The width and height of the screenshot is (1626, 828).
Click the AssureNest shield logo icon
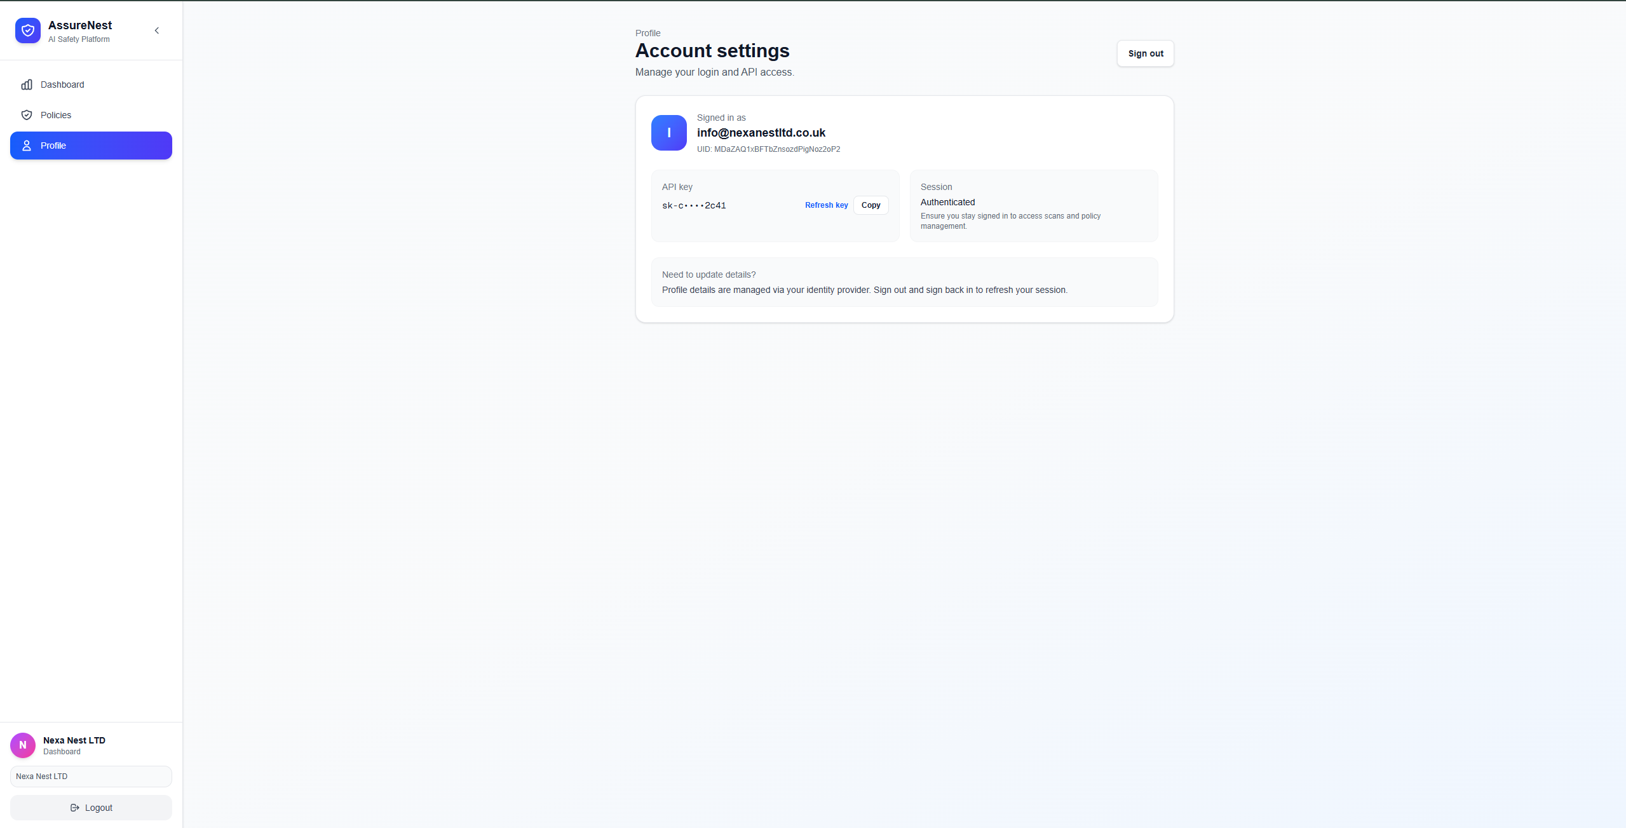(x=28, y=31)
